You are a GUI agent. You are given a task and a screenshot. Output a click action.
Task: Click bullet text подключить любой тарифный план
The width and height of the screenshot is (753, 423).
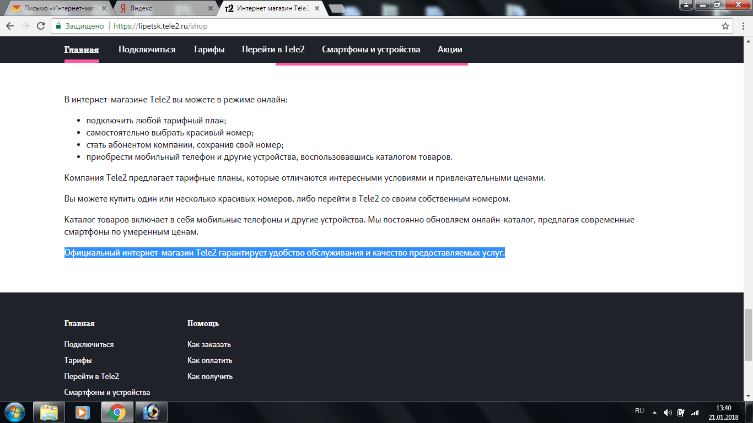coord(157,120)
